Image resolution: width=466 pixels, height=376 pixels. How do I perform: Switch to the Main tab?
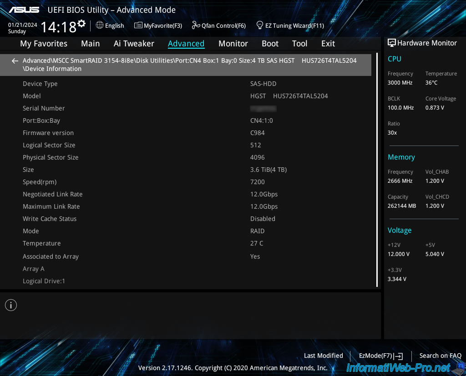pyautogui.click(x=91, y=44)
